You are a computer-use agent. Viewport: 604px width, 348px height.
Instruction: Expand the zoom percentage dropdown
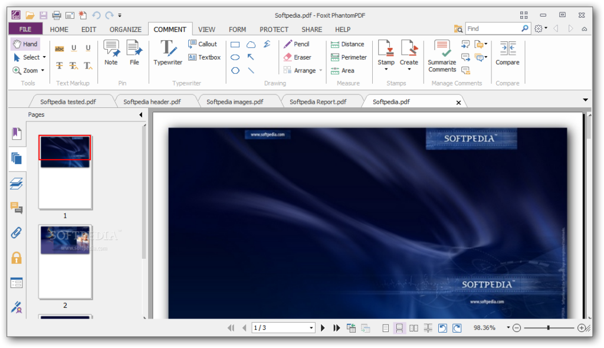pos(508,328)
